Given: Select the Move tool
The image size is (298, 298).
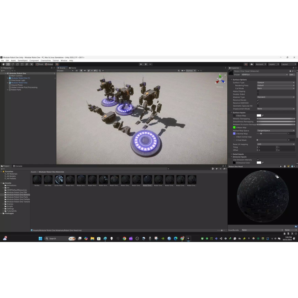Looking at the screenshot, I should coord(8,64).
